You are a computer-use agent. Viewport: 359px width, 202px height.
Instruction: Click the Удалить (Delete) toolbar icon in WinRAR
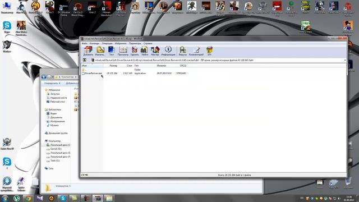[x=135, y=51]
